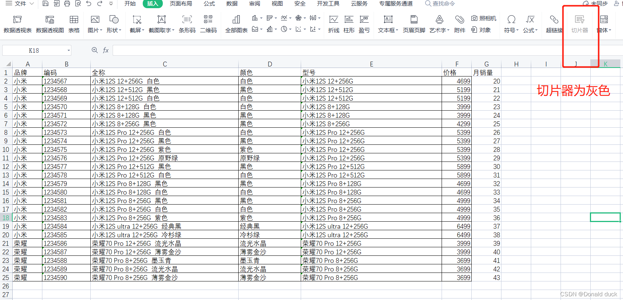
Task: Open the picture (图片) insert tool
Action: [95, 24]
